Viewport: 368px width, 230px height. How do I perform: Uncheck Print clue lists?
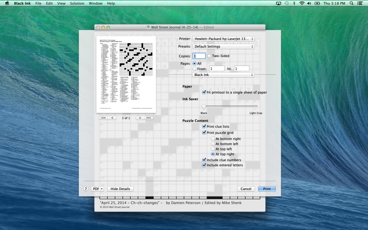(x=204, y=126)
